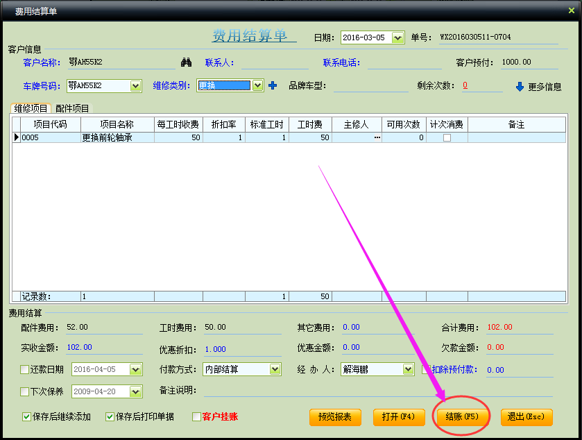Click the 优惠金额 field
The image size is (582, 440).
[x=378, y=348]
